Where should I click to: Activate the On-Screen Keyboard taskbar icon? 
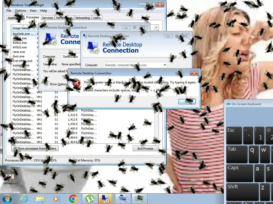123,199
